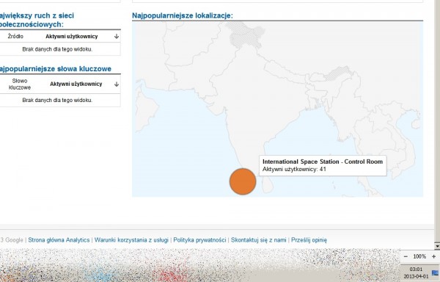The height and width of the screenshot is (282, 440).
Task: Open Warunki korzystania z usługi link
Action: click(131, 240)
